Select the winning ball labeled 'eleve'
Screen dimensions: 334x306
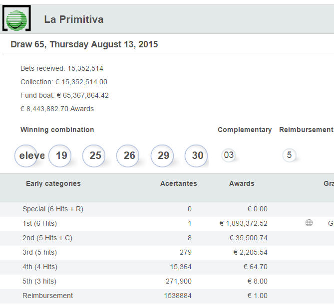(26, 155)
